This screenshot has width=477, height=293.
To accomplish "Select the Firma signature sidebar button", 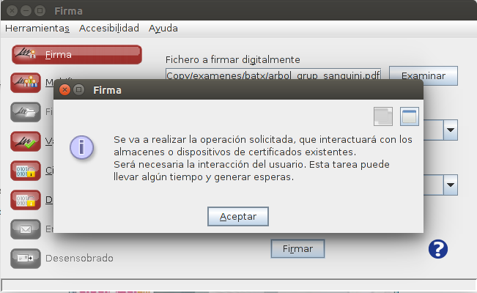I will coord(77,55).
